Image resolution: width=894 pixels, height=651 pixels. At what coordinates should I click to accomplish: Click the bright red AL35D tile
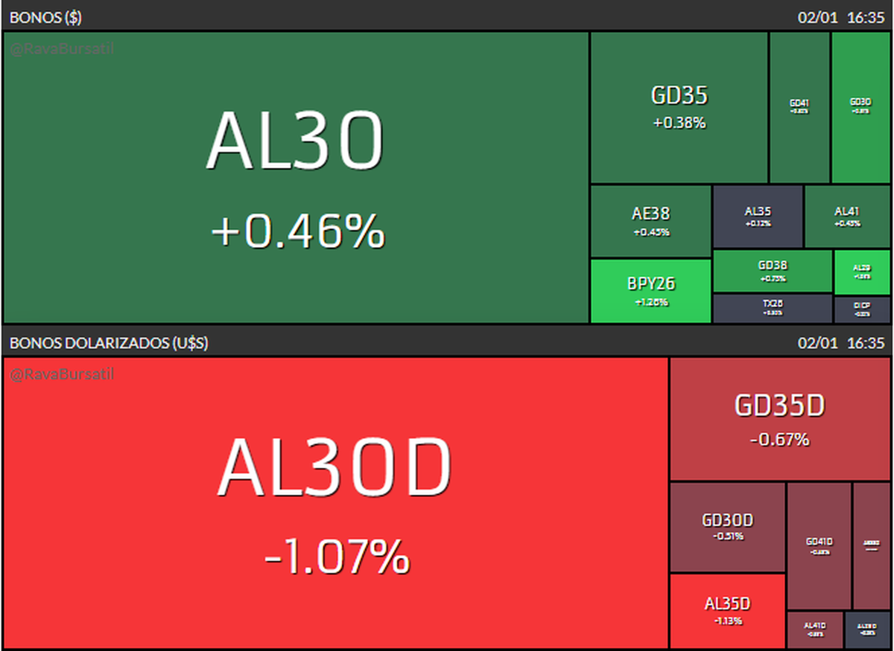(728, 611)
